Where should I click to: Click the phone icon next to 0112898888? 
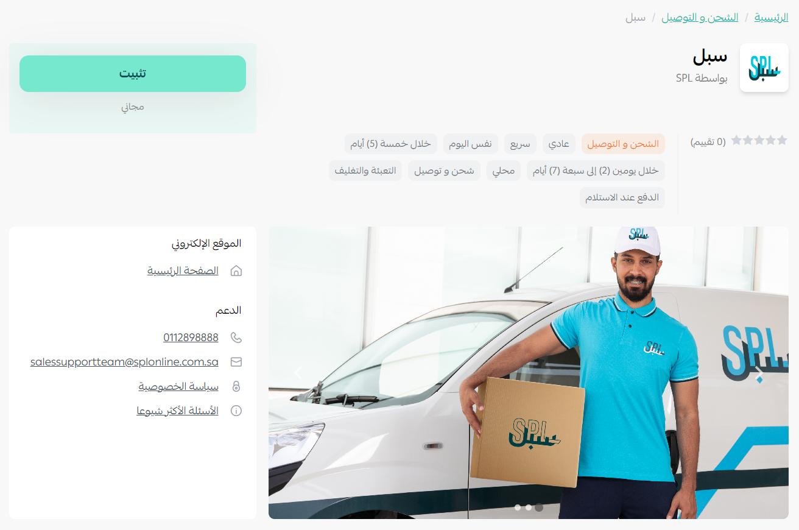(x=236, y=337)
